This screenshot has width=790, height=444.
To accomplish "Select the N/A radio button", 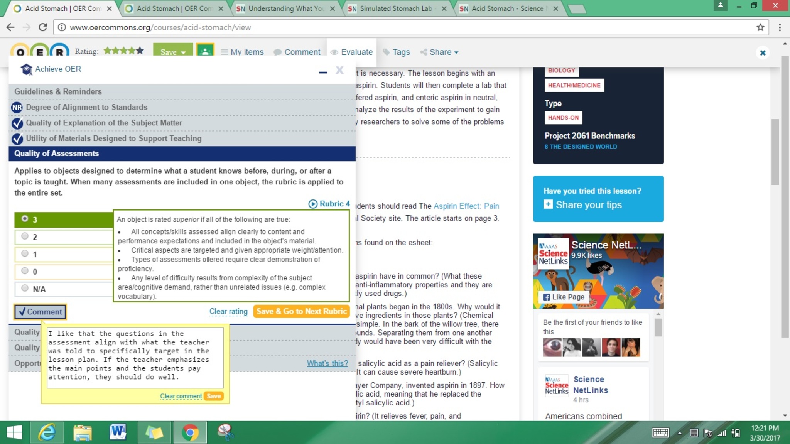I will (25, 288).
